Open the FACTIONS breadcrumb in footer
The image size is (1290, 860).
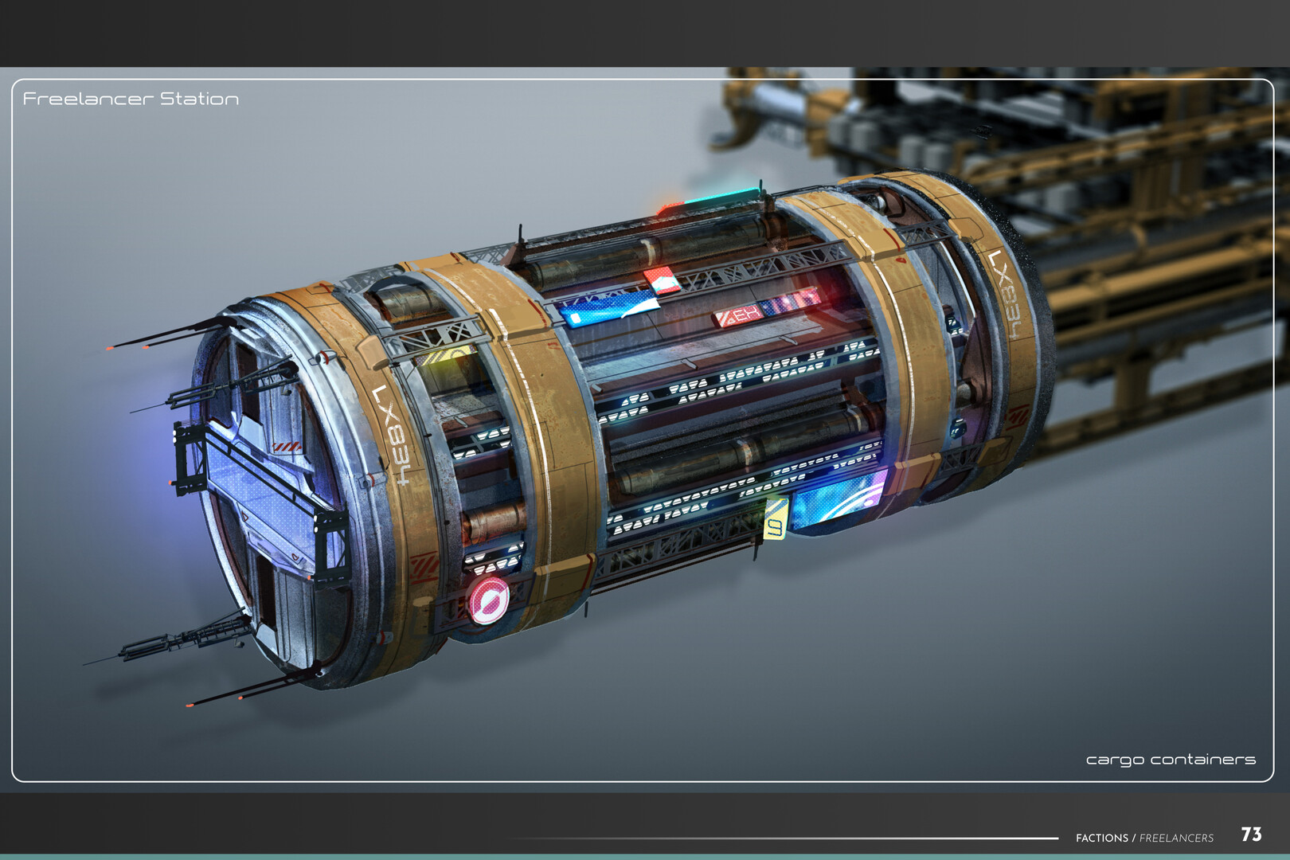[1101, 838]
